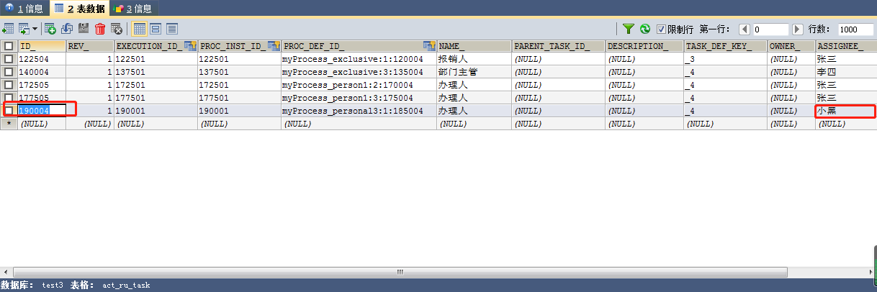Click the name cell 报销人
Viewport: 877px width, 292px height.
(474, 59)
